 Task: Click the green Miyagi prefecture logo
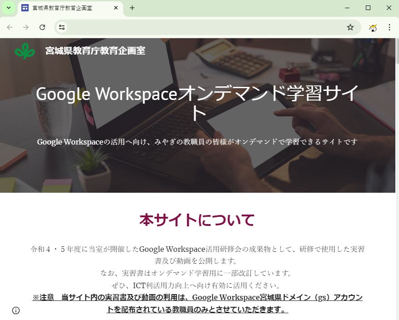click(x=25, y=51)
